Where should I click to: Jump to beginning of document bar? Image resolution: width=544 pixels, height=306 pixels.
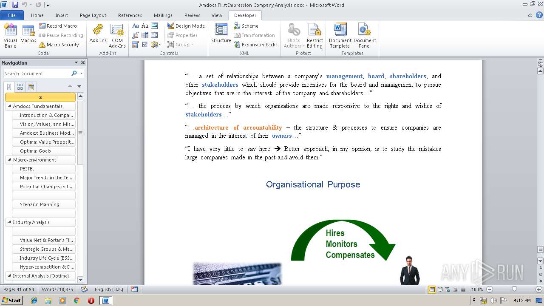(40, 97)
